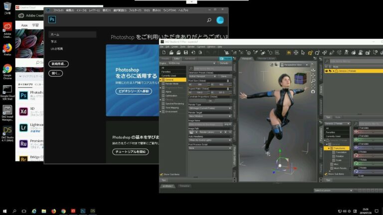Open the Select a Lesson dropdown
Screen dimensions: 383x215
point(333,191)
